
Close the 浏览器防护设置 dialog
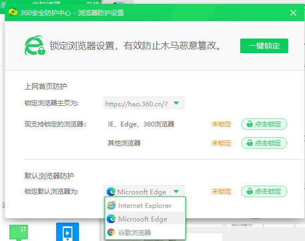click(x=293, y=13)
